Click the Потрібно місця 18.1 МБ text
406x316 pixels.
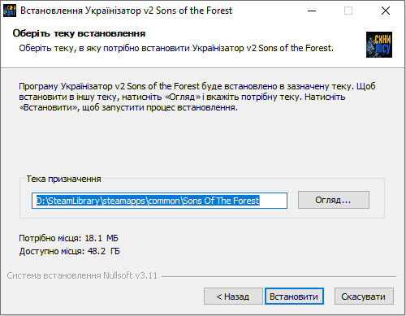(x=68, y=238)
